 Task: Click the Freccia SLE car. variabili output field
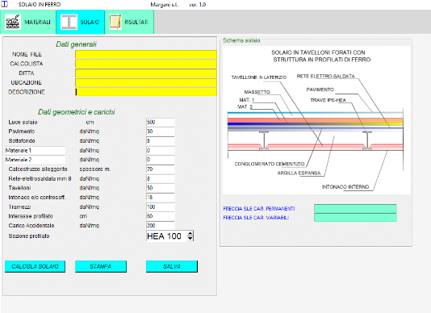coord(355,218)
